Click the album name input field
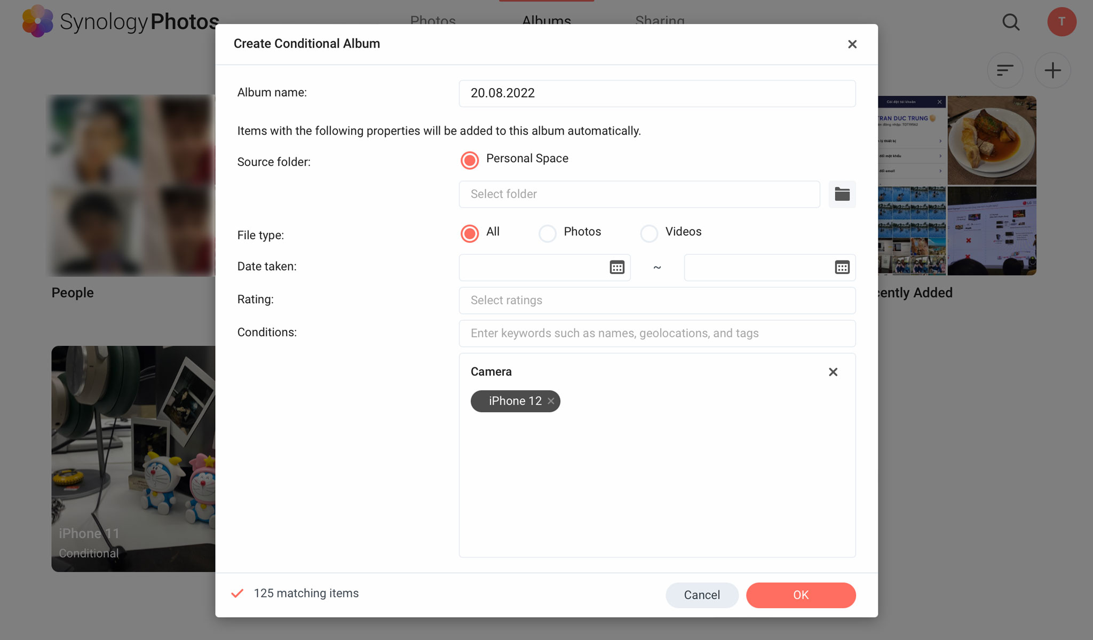The height and width of the screenshot is (640, 1093). point(658,93)
